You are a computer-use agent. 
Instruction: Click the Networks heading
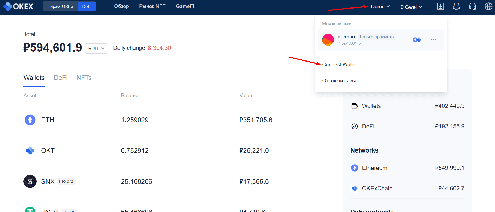point(364,150)
